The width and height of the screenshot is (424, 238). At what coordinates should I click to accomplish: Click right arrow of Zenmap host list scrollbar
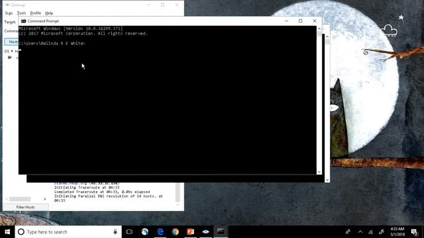click(x=45, y=199)
